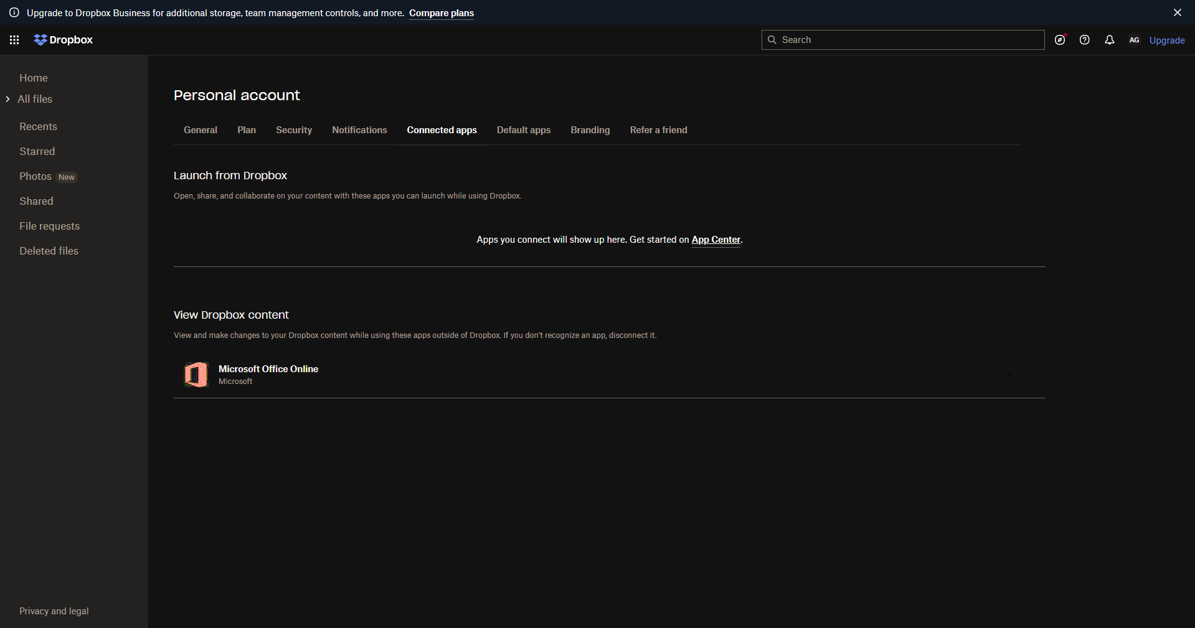Image resolution: width=1195 pixels, height=628 pixels.
Task: Focus the Search input field
Action: pyautogui.click(x=903, y=40)
